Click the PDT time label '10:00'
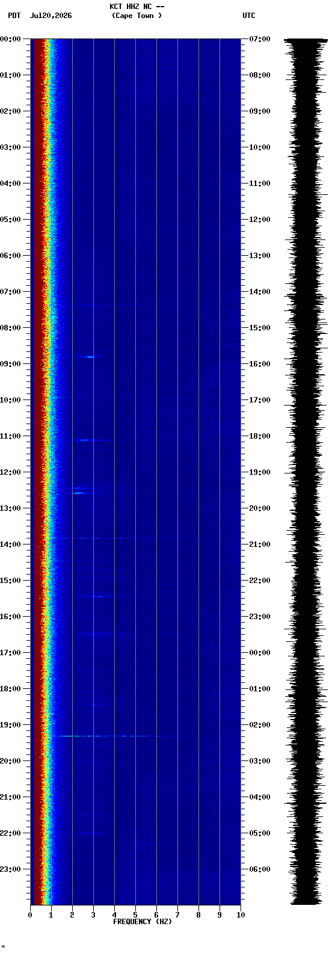 [x=10, y=400]
